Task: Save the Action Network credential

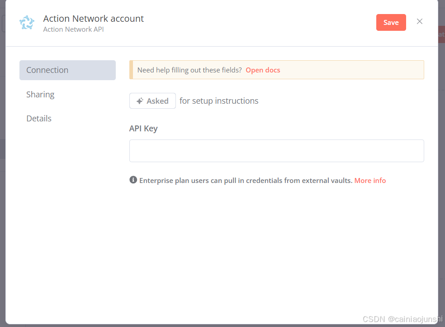Action: (391, 23)
